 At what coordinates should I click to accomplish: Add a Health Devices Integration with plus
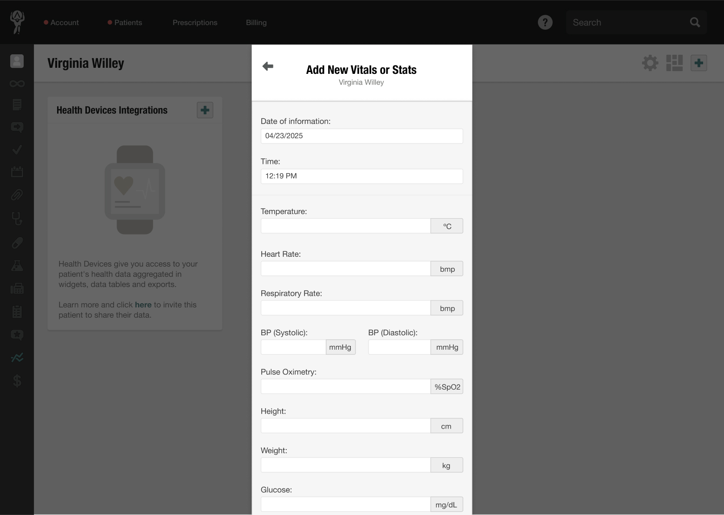(205, 110)
